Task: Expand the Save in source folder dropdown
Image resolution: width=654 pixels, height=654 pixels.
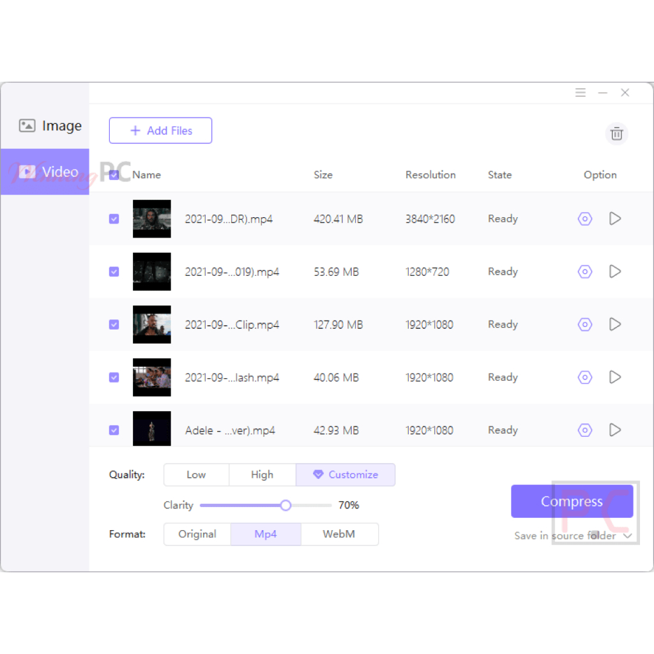Action: pyautogui.click(x=627, y=536)
